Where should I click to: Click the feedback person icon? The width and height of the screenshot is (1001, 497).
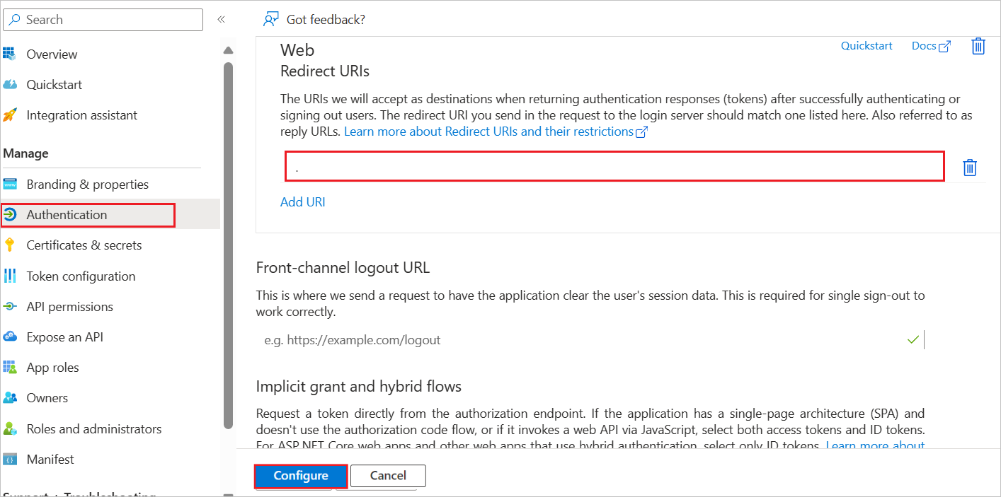[270, 19]
